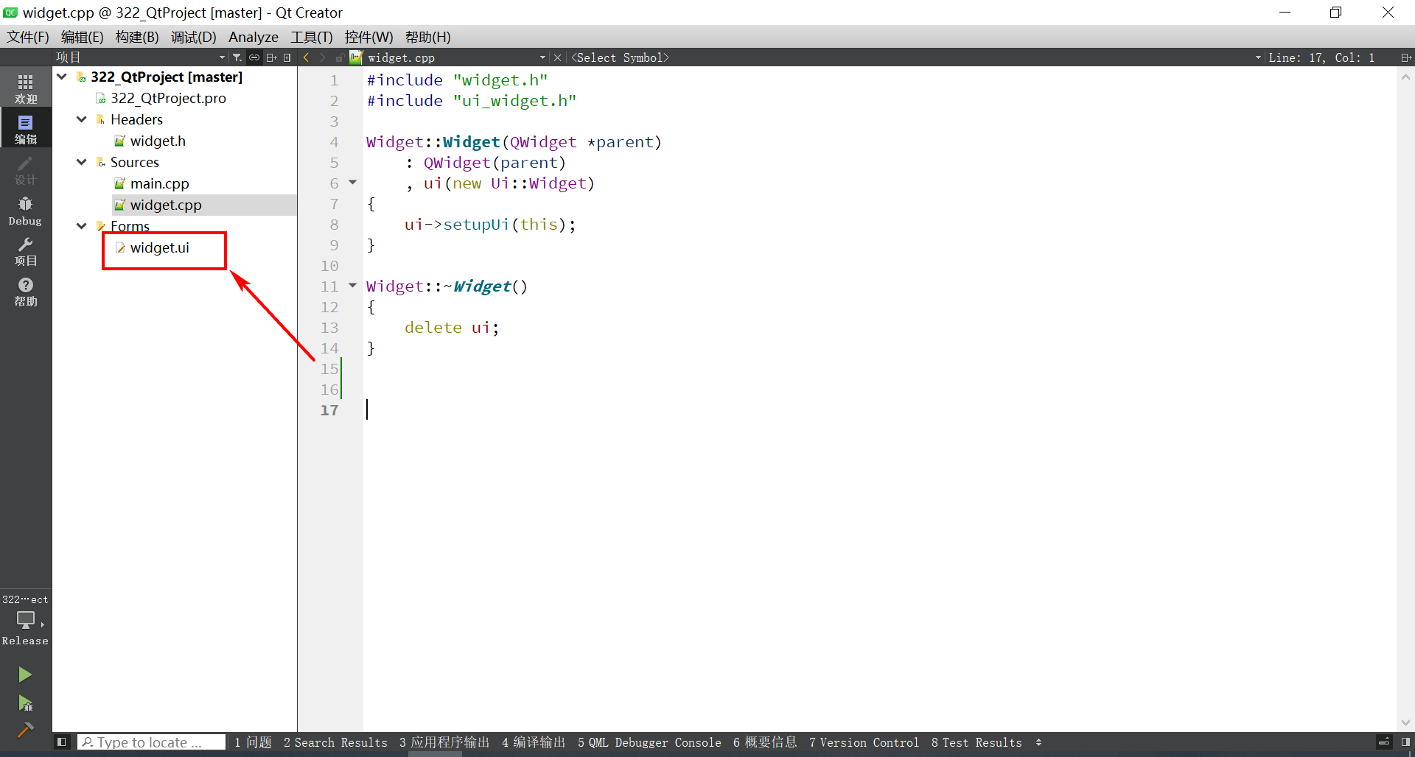The width and height of the screenshot is (1415, 757).
Task: Open the output panes selector arrows
Action: (x=1038, y=742)
